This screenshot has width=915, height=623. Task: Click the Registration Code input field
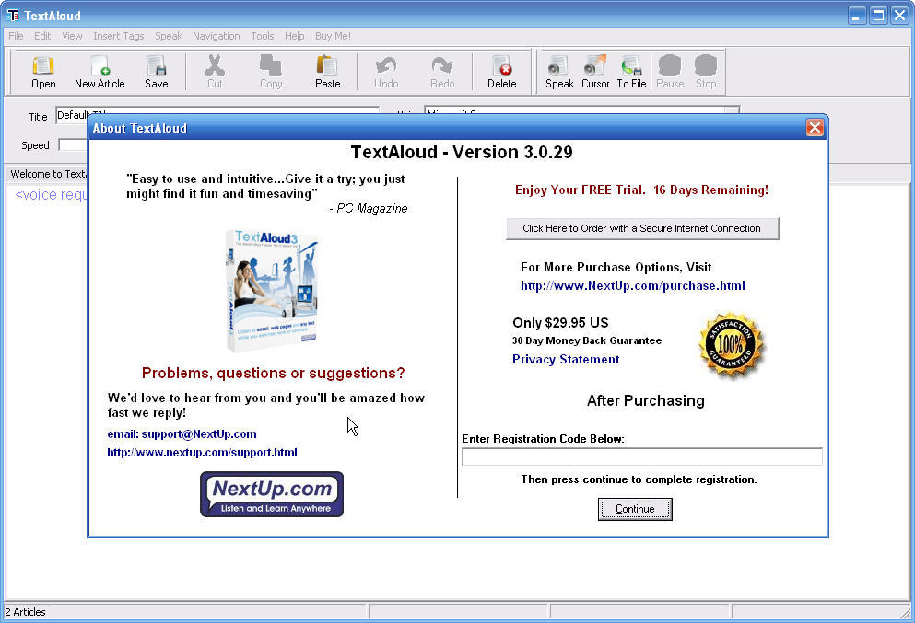(642, 456)
